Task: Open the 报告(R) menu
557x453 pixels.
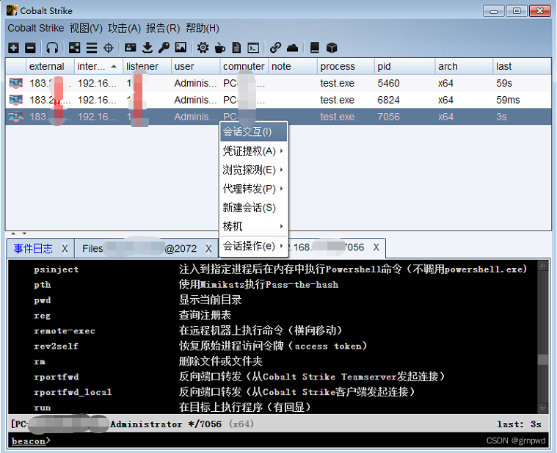Action: (163, 28)
